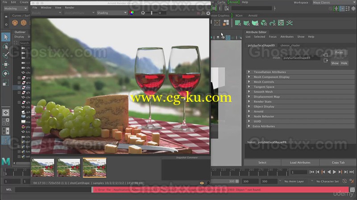This screenshot has width=357, height=200.
Task: Adjust the exposure slider in Render View
Action: pos(152,13)
